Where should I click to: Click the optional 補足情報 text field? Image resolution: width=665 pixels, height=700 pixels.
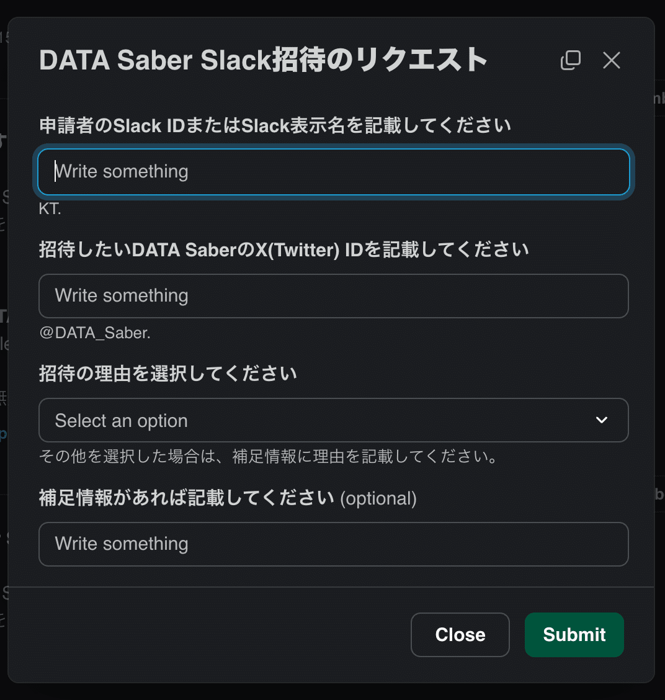334,544
